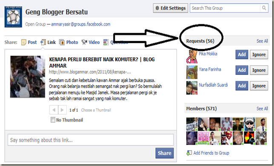Go to the next thumbnail arrow
The width and height of the screenshot is (274, 166).
click(62, 110)
